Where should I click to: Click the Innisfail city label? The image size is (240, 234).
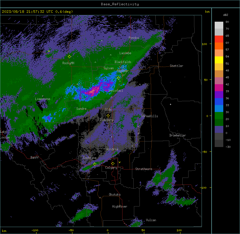(116, 91)
